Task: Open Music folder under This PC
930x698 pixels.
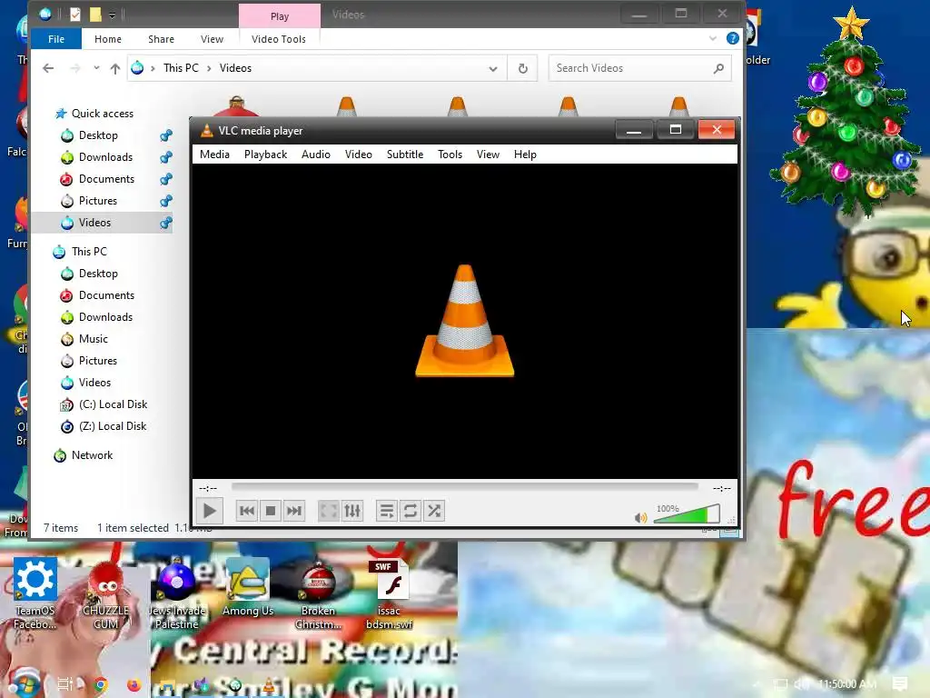Action: point(94,339)
